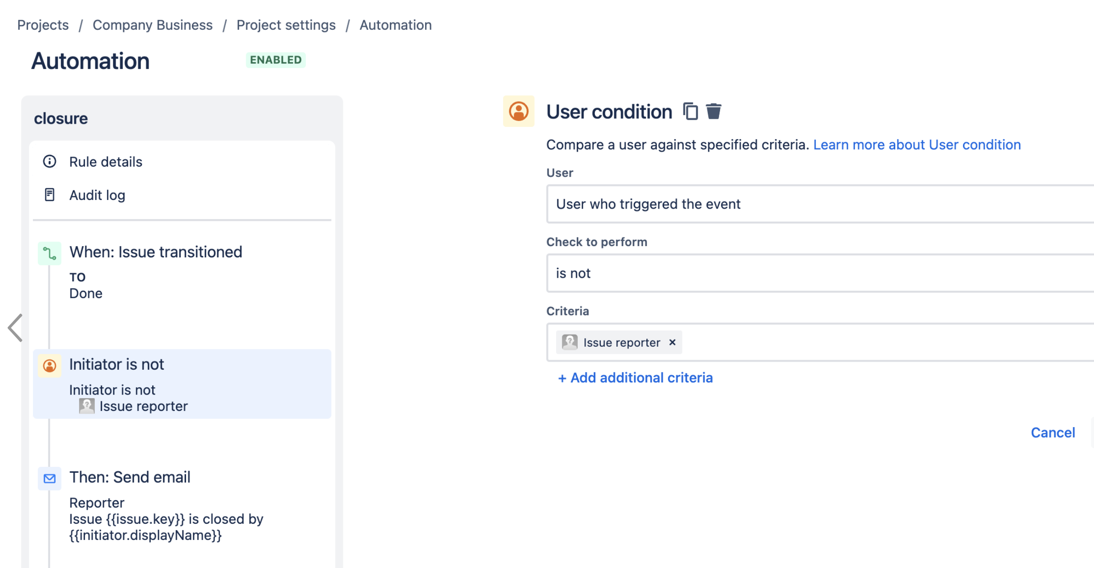Click the Initiator condition user icon
Image resolution: width=1094 pixels, height=568 pixels.
(48, 364)
